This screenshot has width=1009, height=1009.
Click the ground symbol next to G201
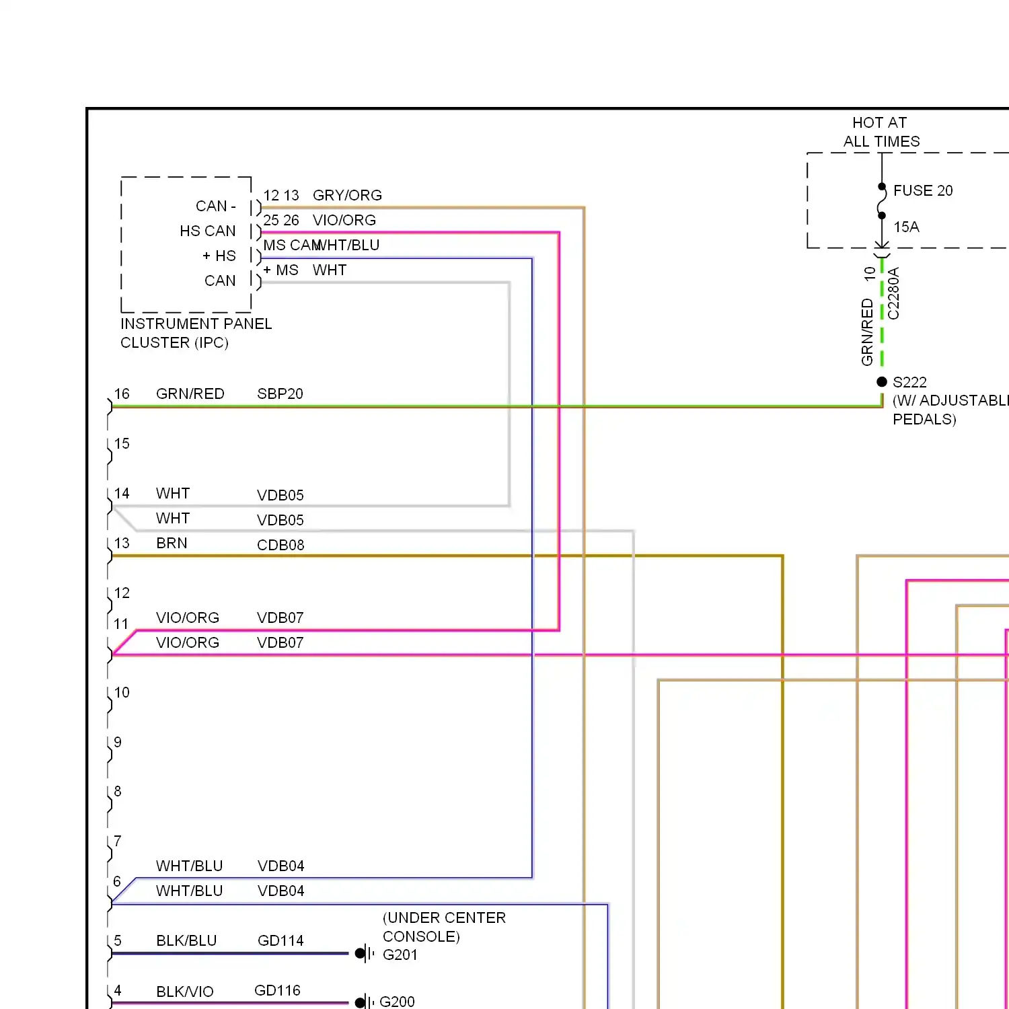click(x=365, y=953)
